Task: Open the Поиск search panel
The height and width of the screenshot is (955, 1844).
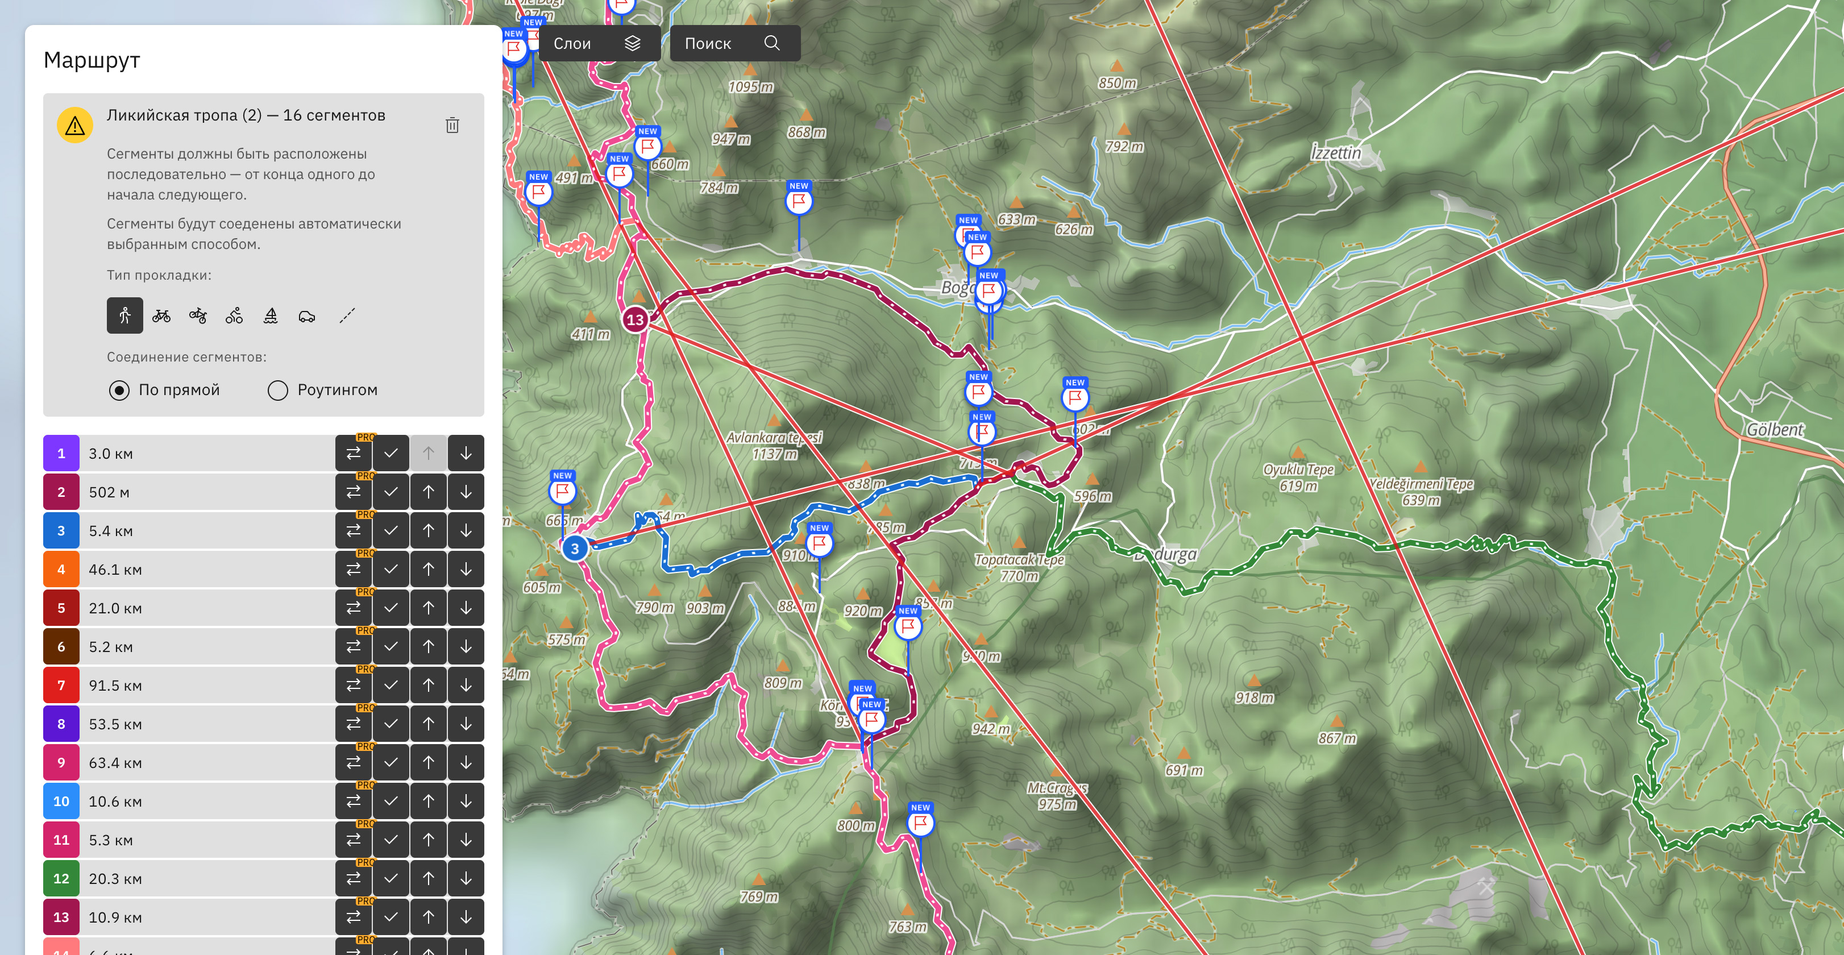Action: click(734, 44)
